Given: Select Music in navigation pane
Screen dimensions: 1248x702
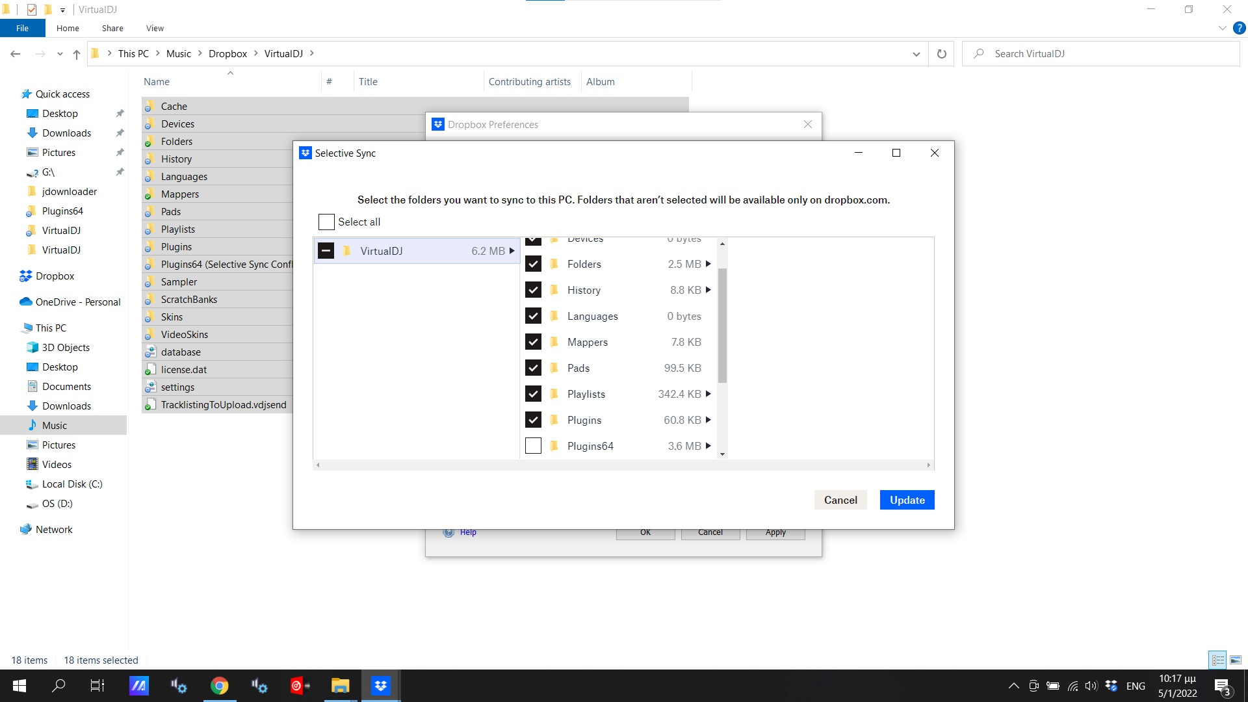Looking at the screenshot, I should click(x=55, y=426).
